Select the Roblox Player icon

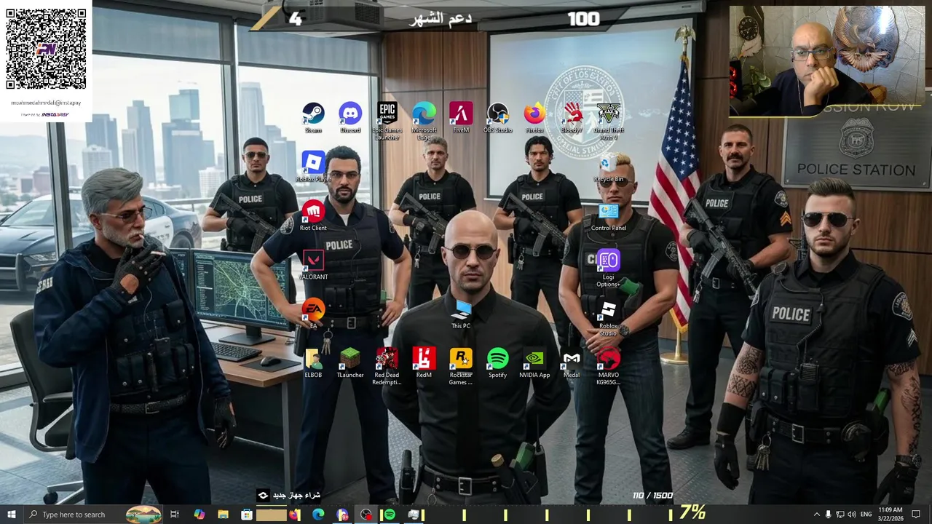(x=313, y=167)
